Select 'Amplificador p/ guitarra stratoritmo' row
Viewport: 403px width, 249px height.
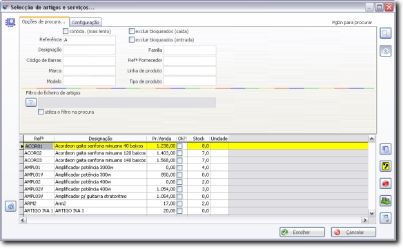(x=101, y=197)
